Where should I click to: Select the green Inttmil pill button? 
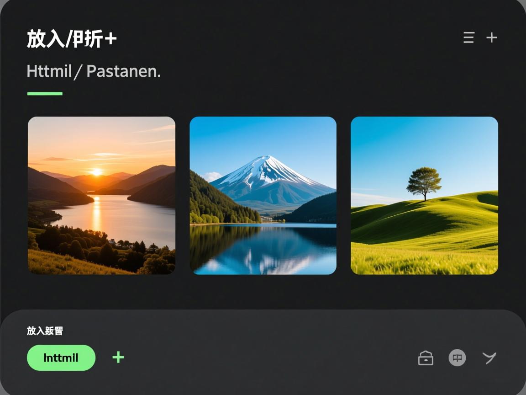61,358
